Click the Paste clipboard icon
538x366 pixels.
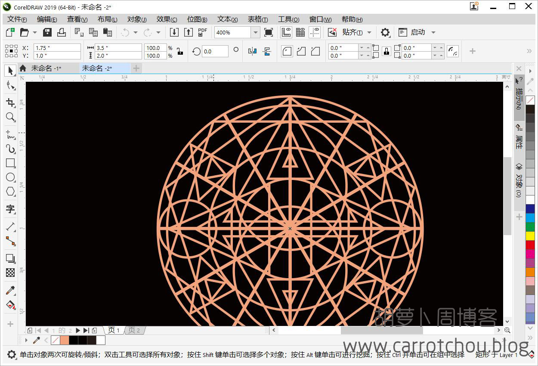[x=108, y=32]
